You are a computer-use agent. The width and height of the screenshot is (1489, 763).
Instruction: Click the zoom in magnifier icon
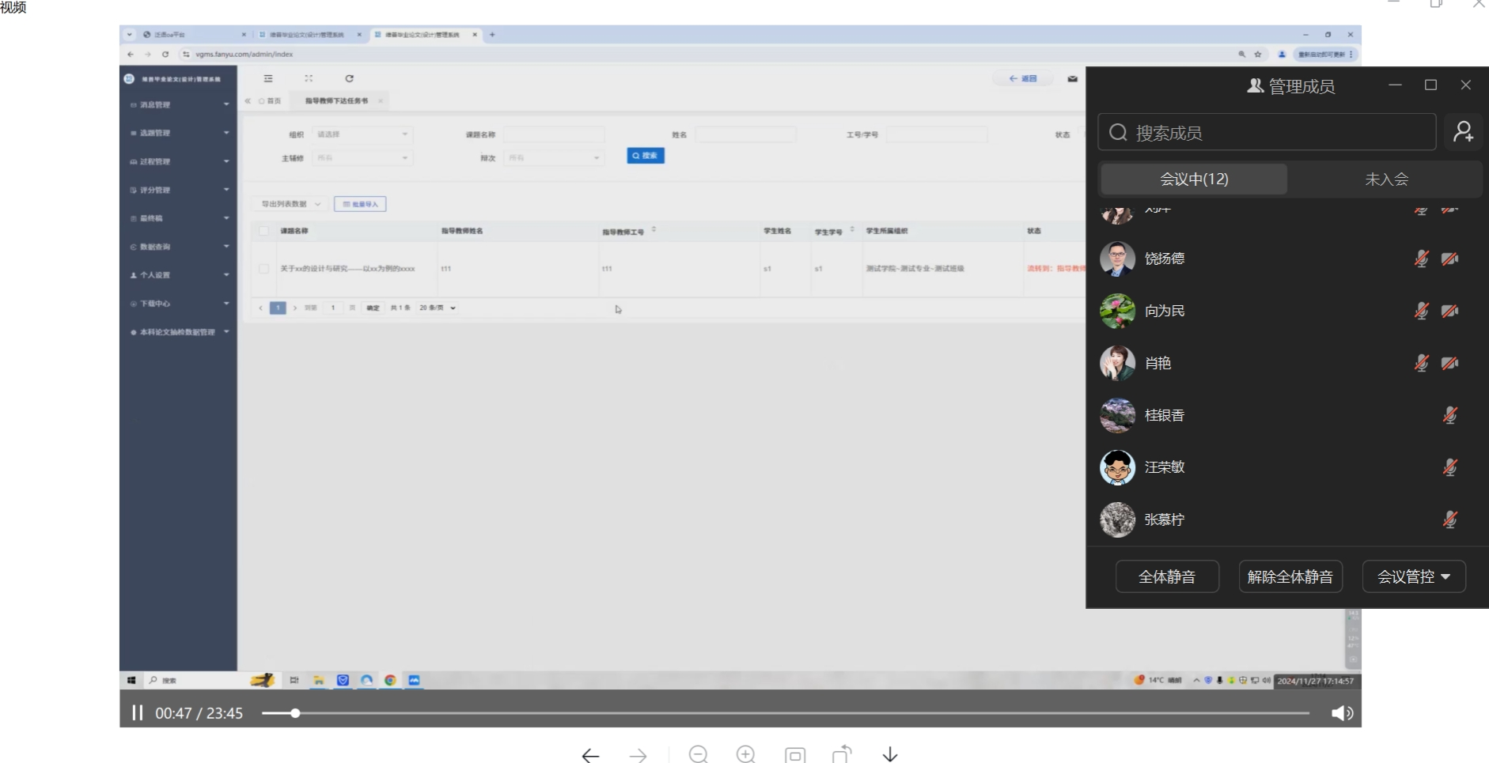point(745,754)
